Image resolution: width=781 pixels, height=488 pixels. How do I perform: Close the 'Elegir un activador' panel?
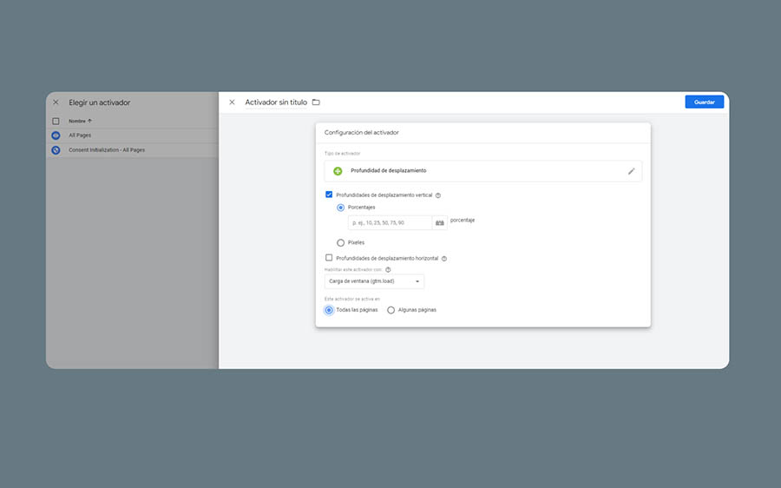56,102
